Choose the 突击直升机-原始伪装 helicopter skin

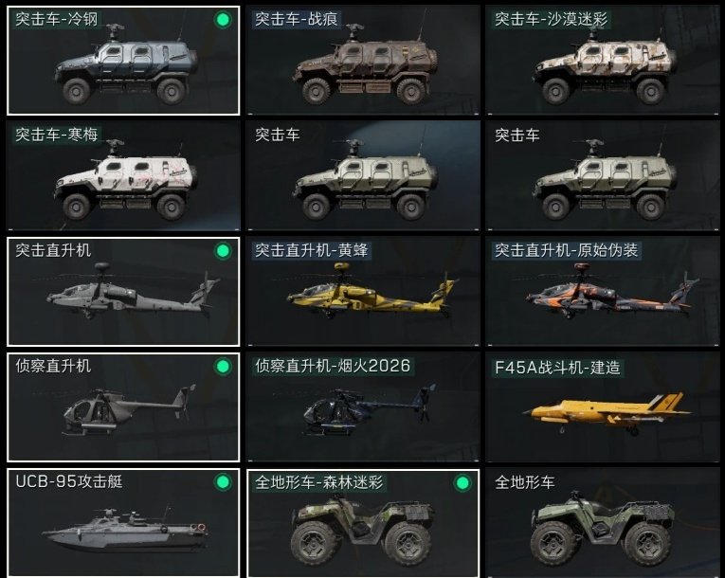click(x=603, y=292)
